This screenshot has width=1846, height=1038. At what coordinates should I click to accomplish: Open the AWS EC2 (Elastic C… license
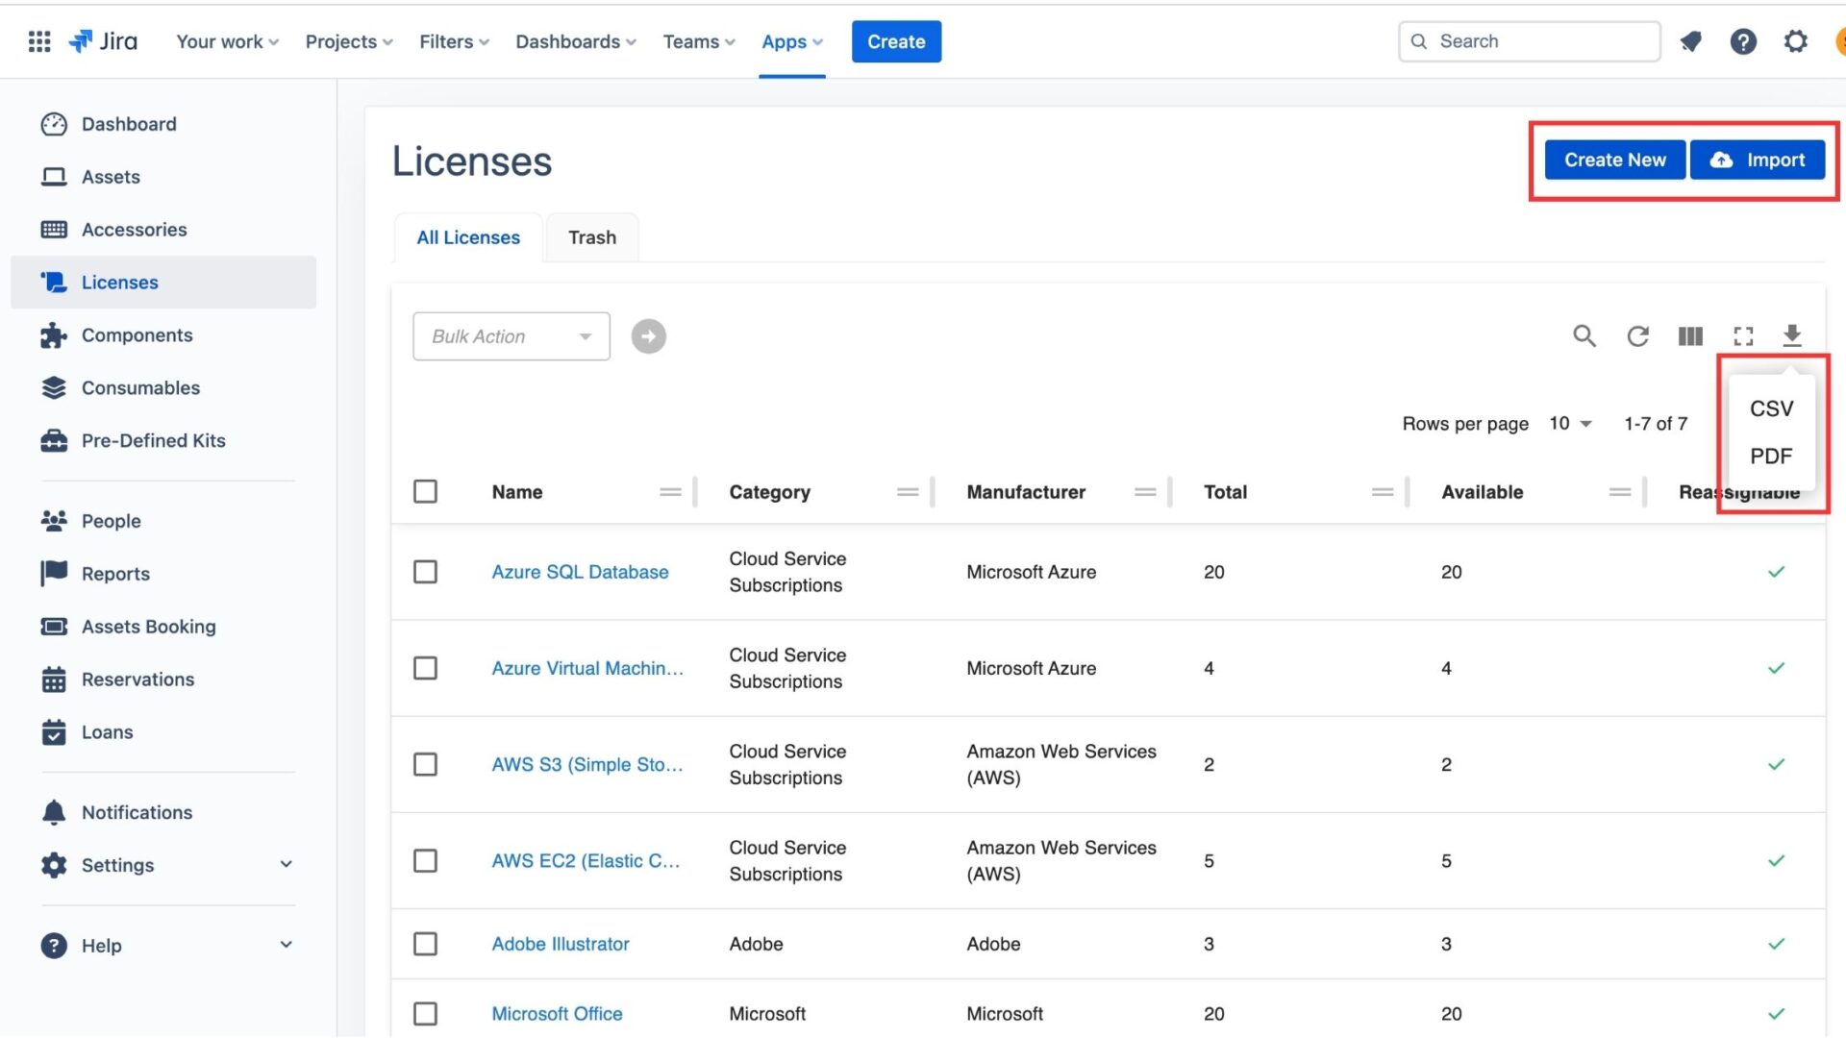(x=586, y=860)
